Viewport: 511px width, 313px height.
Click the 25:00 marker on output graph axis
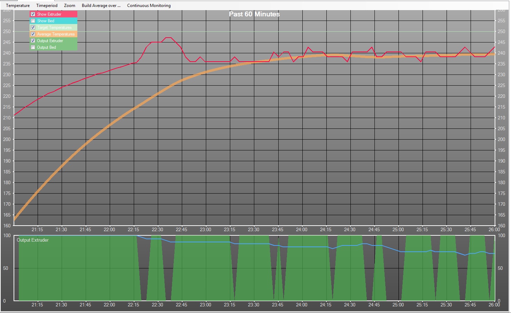click(x=398, y=305)
